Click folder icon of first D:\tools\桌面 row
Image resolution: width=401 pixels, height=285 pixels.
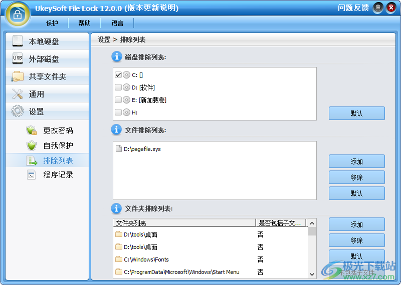(118, 234)
